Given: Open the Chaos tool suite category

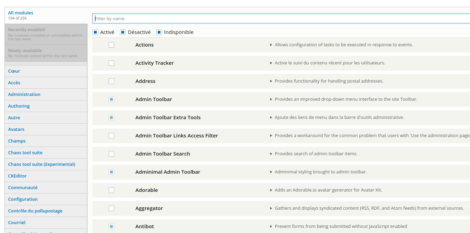Looking at the screenshot, I should [25, 152].
